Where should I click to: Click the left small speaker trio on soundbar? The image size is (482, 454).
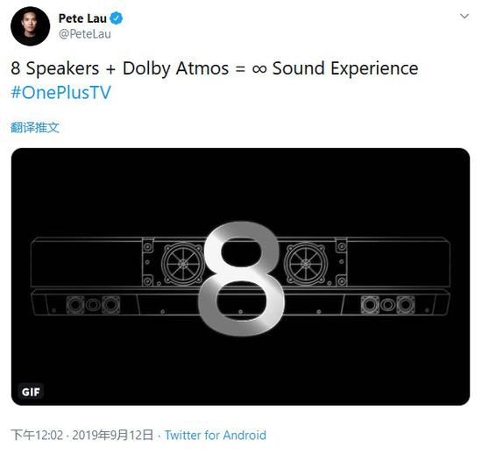click(93, 305)
